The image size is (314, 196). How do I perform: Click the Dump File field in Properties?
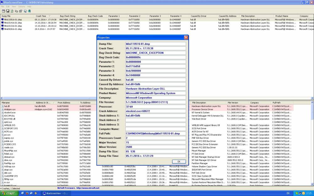(155, 44)
